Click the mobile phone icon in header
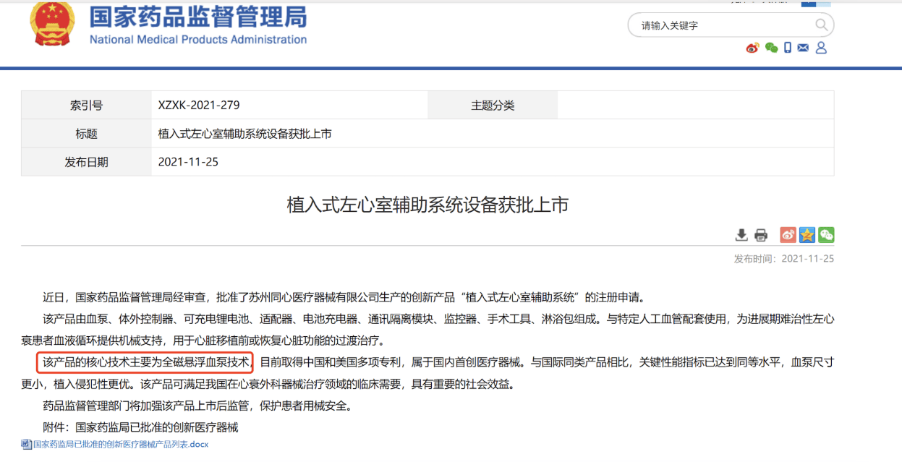The width and height of the screenshot is (902, 462). tap(788, 48)
